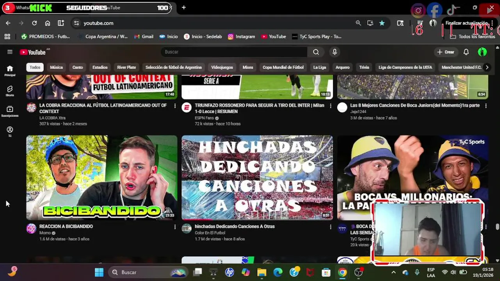The height and width of the screenshot is (281, 500).
Task: Open the Todos los favoritos folder
Action: click(x=472, y=36)
